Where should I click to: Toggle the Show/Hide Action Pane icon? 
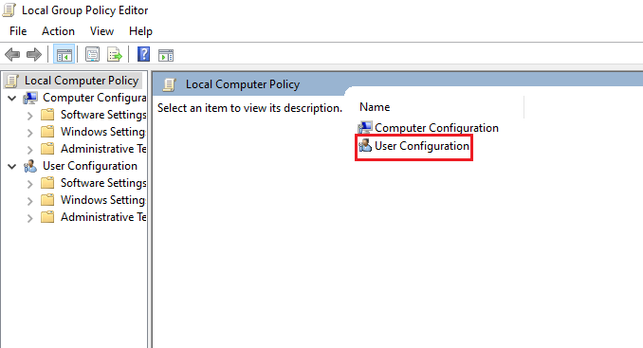pyautogui.click(x=166, y=54)
